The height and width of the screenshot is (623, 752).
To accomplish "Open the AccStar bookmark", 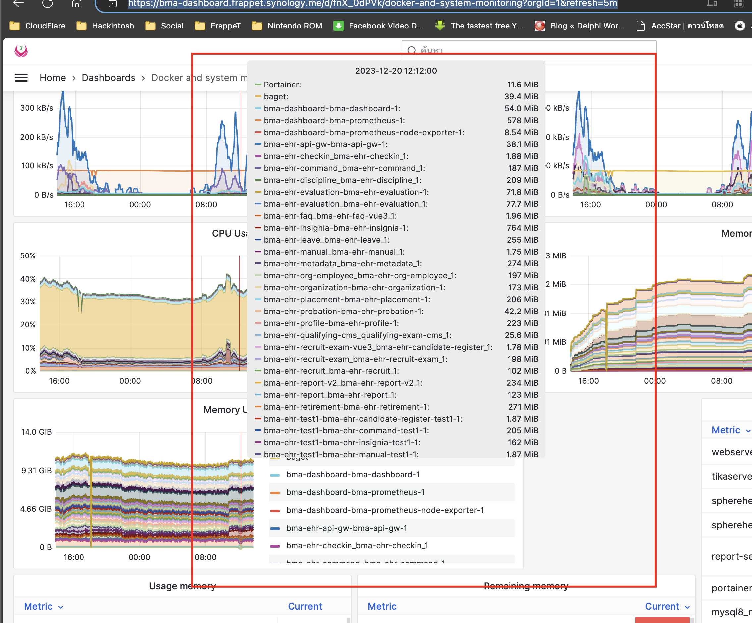I will point(680,26).
